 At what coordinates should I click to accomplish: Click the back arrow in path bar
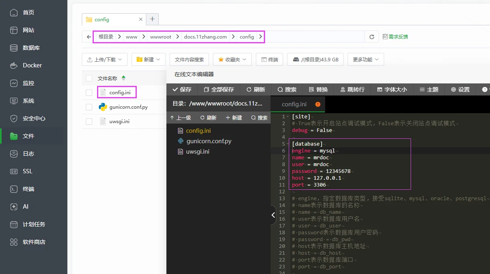pos(89,37)
